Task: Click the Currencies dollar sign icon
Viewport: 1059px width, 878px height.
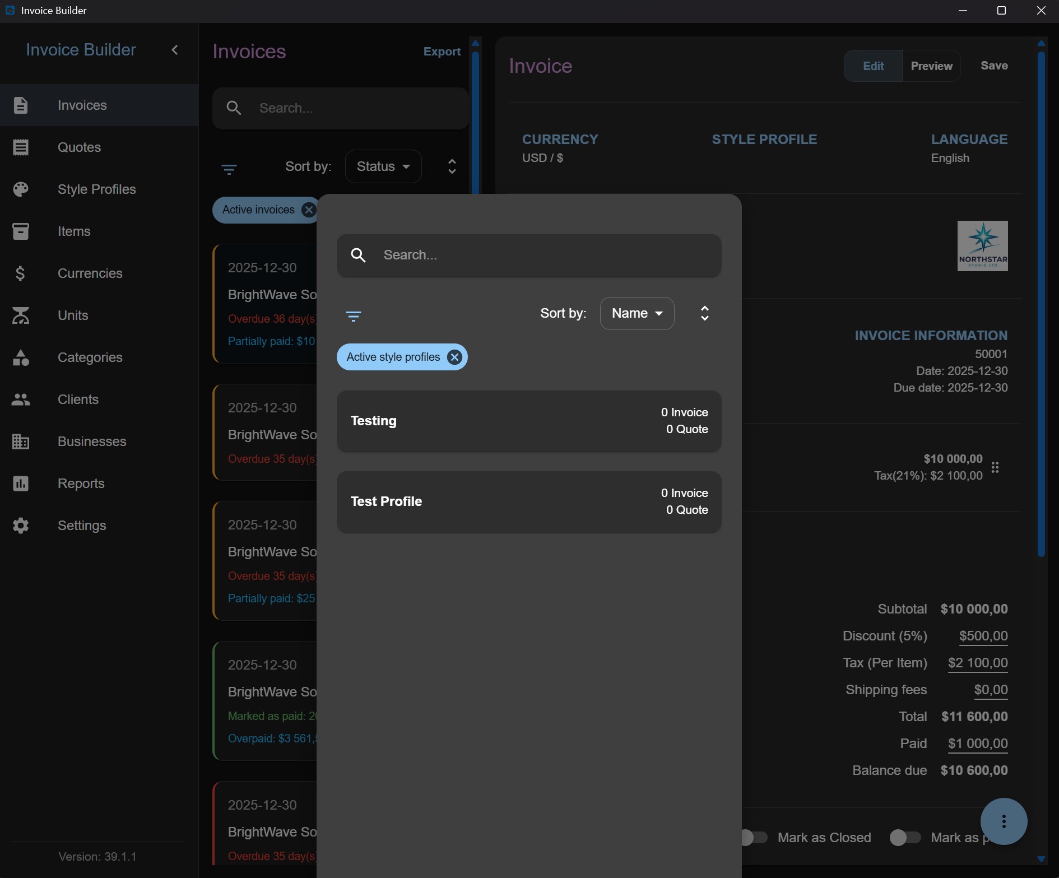Action: [x=21, y=273]
